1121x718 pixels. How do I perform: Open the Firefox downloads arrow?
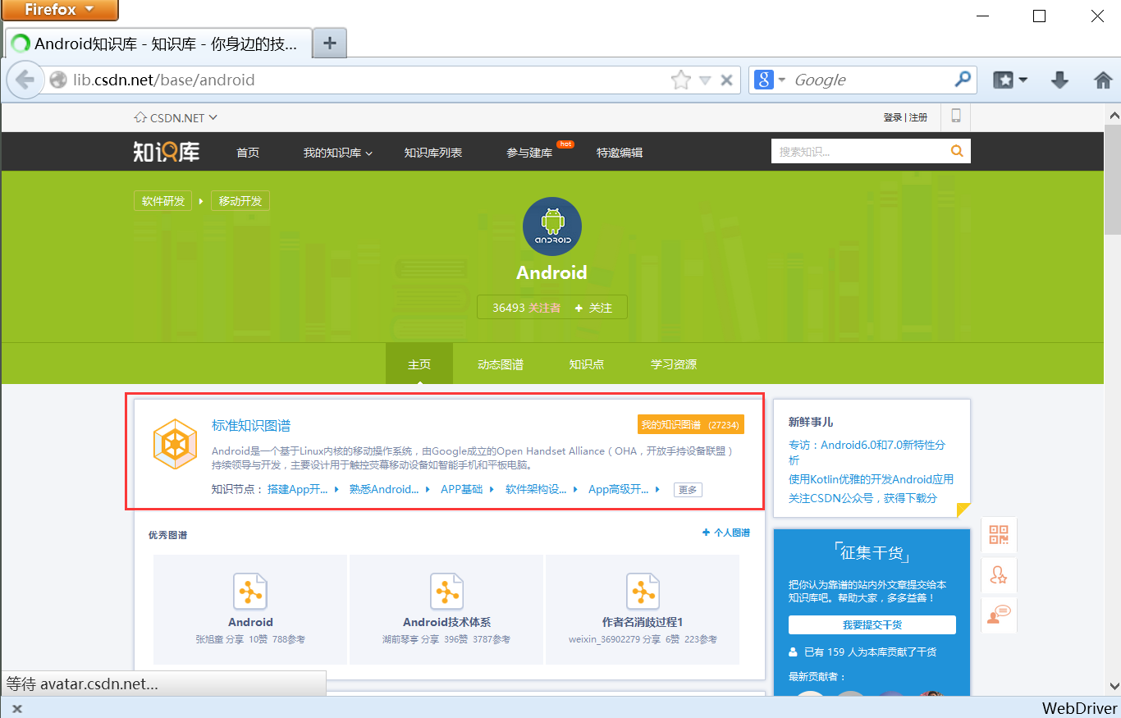[x=1059, y=80]
